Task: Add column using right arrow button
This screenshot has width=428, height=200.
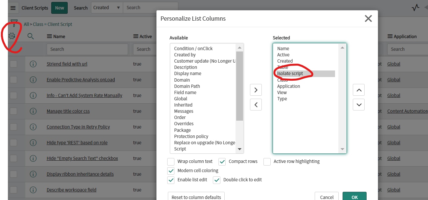Action: coord(256,90)
